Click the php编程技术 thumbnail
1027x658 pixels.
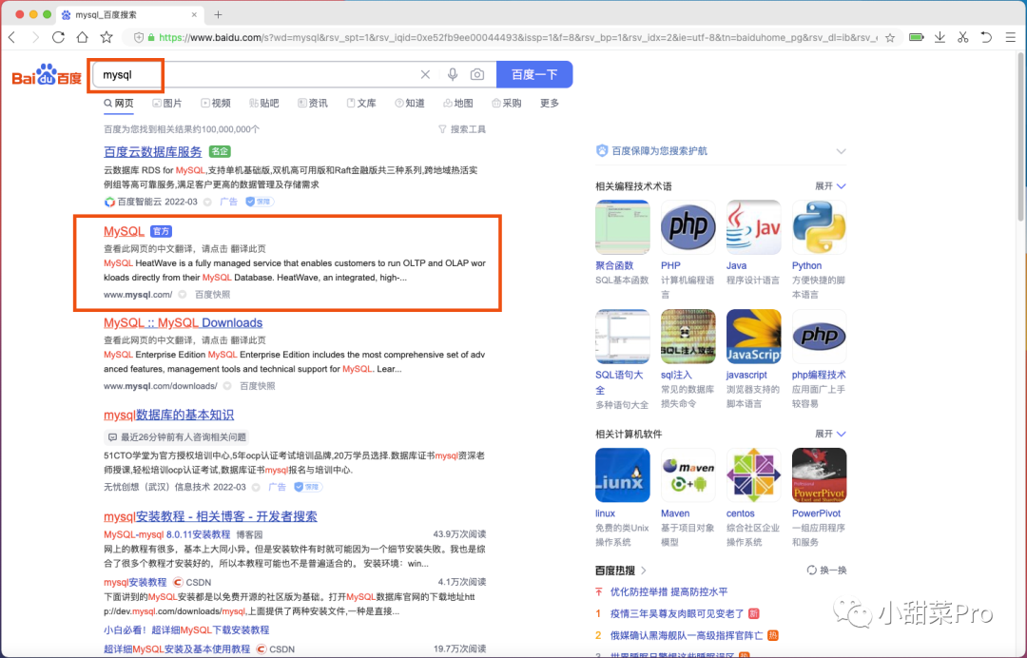pyautogui.click(x=819, y=337)
